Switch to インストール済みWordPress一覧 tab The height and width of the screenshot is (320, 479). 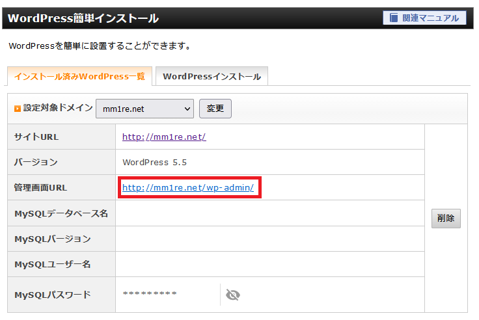pos(79,76)
